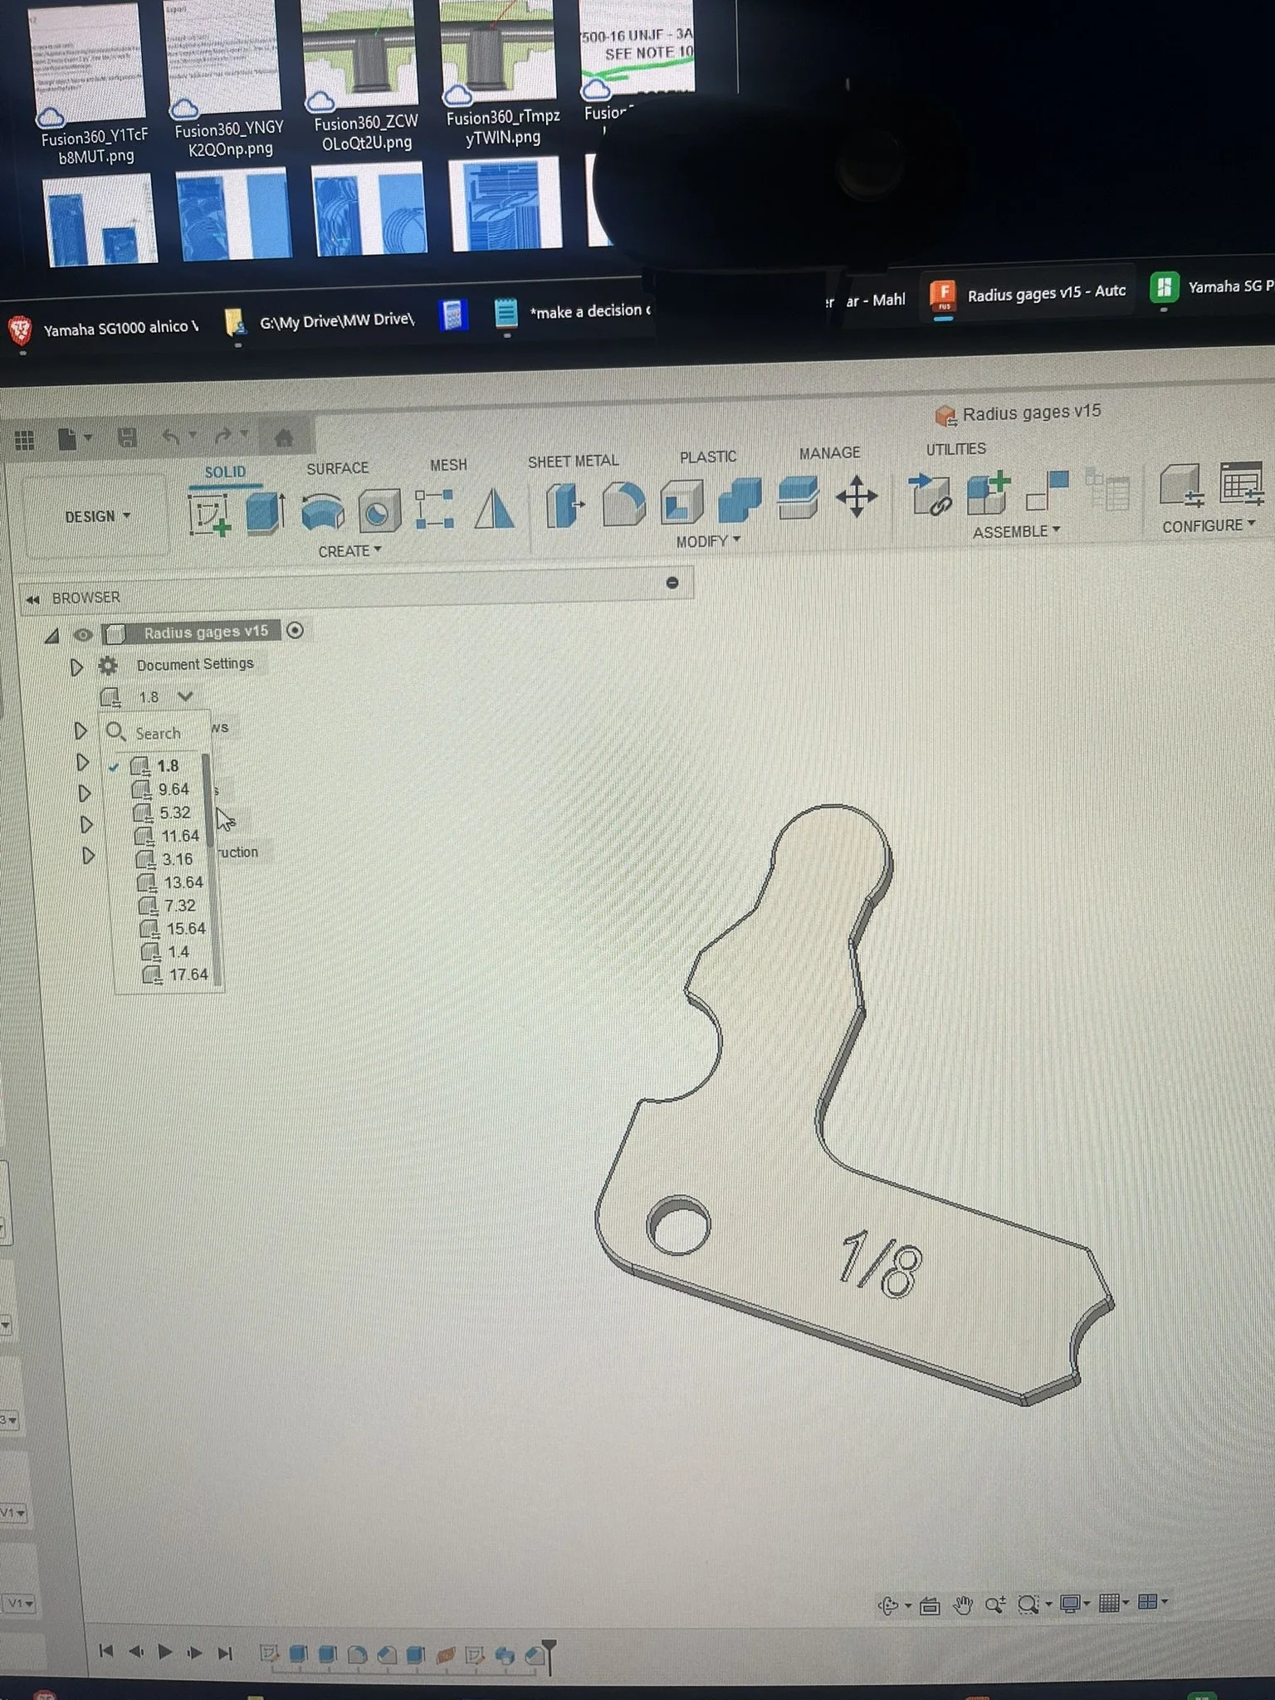Collapse the Radius gages v15 root node
This screenshot has height=1700, width=1275.
(x=51, y=636)
